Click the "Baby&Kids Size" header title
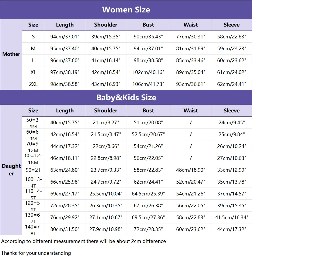The image size is (330, 259). [x=126, y=97]
